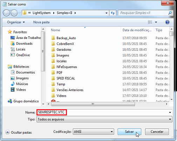Expand the address bar path dropdown arrow
The width and height of the screenshot is (177, 141).
106,13
